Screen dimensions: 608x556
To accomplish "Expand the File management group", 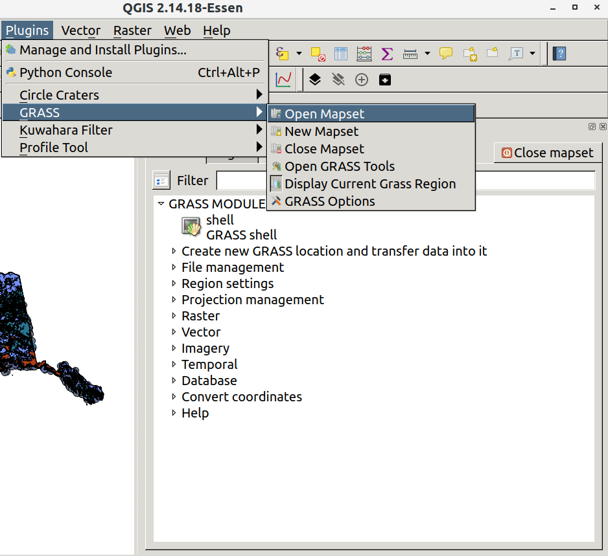I will coord(174,267).
